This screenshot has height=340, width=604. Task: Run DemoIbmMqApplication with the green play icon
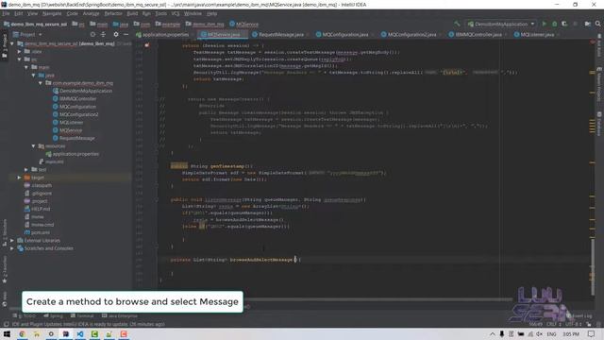coord(545,24)
